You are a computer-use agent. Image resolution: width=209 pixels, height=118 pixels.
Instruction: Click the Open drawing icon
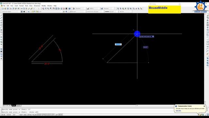click(5, 9)
